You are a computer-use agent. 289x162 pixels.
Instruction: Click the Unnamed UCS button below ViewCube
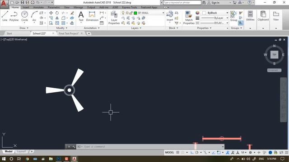tap(274, 70)
